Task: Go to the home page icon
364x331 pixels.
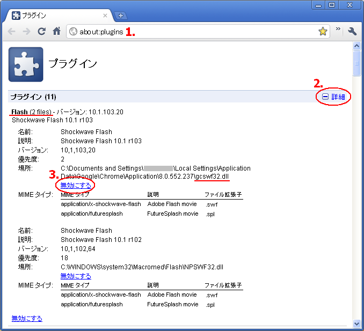Action: point(56,32)
